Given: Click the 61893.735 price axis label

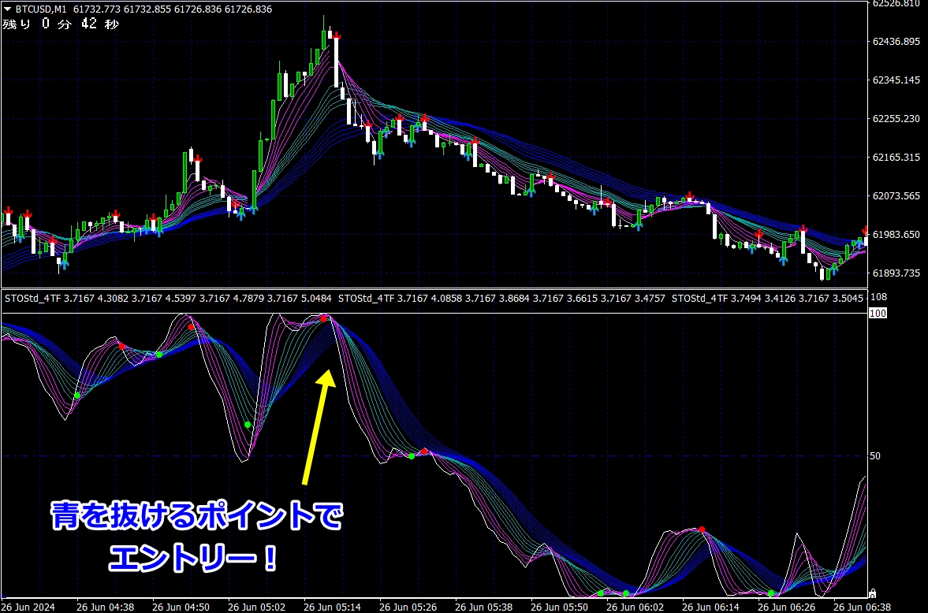Looking at the screenshot, I should pos(897,273).
